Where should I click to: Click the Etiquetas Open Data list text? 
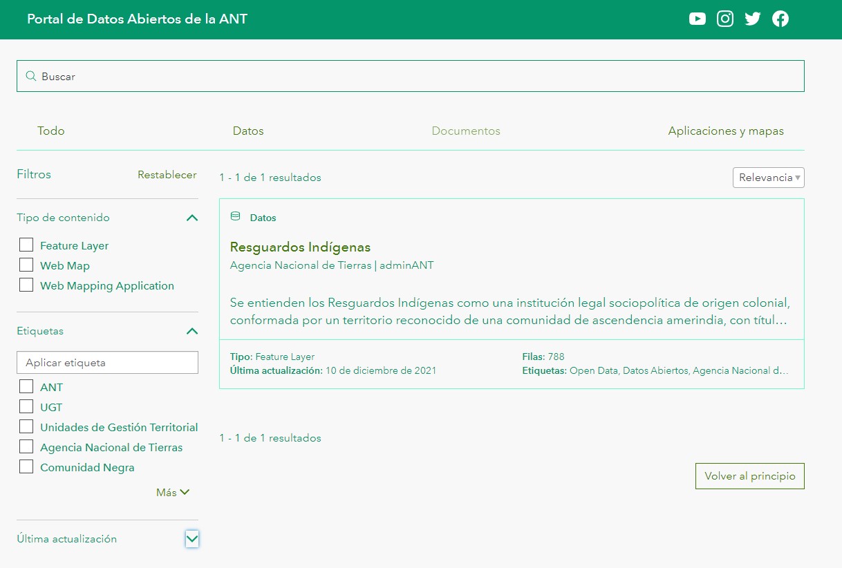point(655,370)
